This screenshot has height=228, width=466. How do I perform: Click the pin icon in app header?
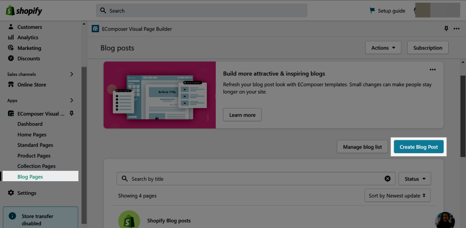coord(446,29)
